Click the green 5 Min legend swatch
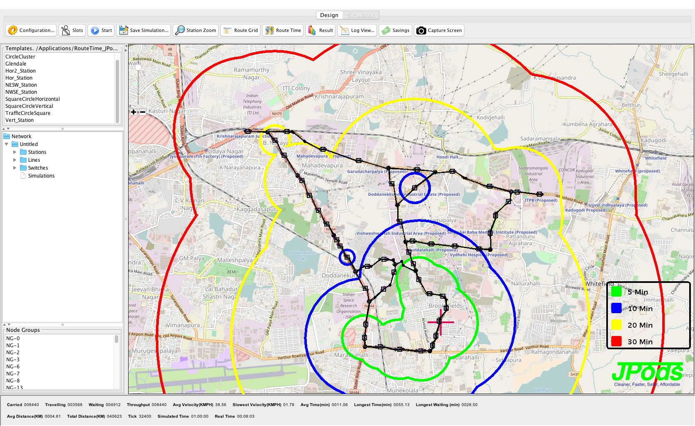Image resolution: width=695 pixels, height=426 pixels. (x=616, y=292)
